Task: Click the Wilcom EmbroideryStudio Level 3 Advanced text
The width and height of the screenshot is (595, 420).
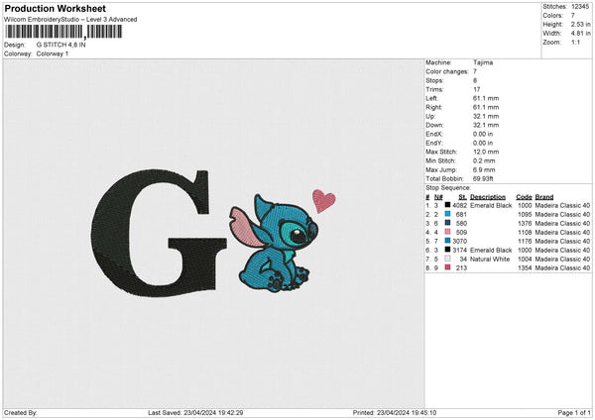Action: click(x=70, y=20)
